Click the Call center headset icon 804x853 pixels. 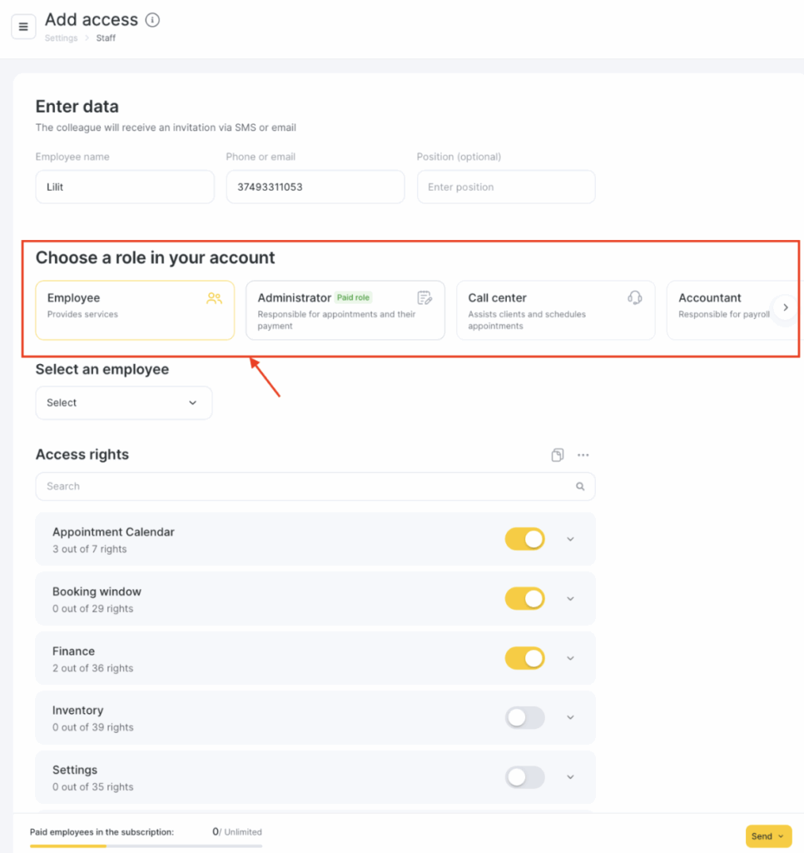tap(635, 297)
